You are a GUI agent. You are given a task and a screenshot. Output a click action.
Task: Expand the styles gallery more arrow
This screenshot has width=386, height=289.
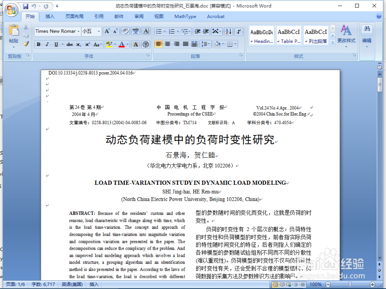[x=333, y=42]
